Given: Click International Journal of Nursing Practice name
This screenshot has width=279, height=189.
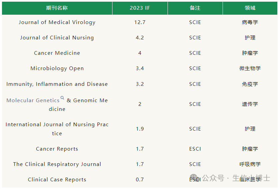Looking at the screenshot, I should tap(57, 129).
